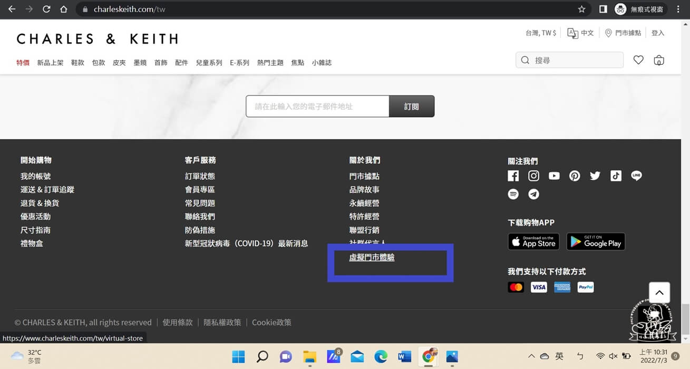
Task: Click the email newsletter input field
Action: coord(316,106)
